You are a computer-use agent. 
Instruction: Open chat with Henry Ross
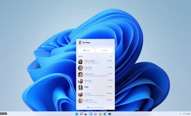95,81
